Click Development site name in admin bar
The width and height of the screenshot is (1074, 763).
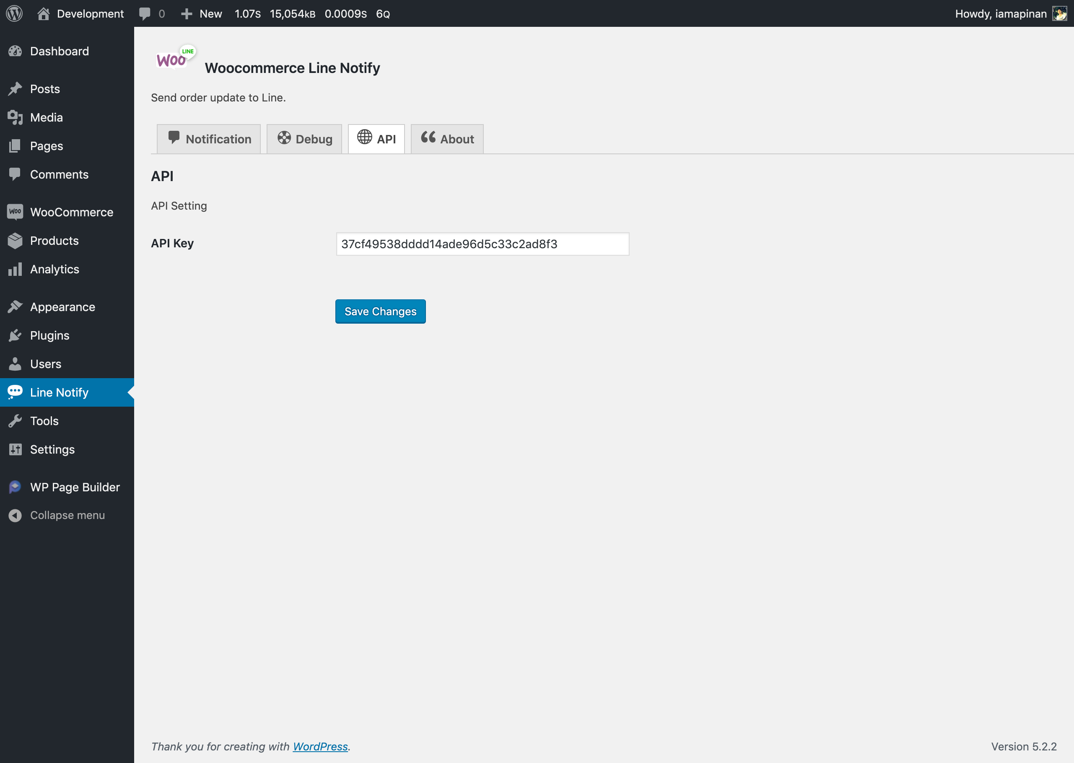point(90,13)
